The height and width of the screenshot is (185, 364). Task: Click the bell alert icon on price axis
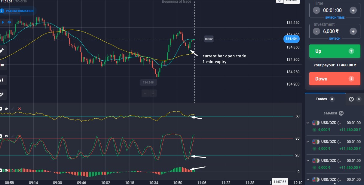point(280,1)
